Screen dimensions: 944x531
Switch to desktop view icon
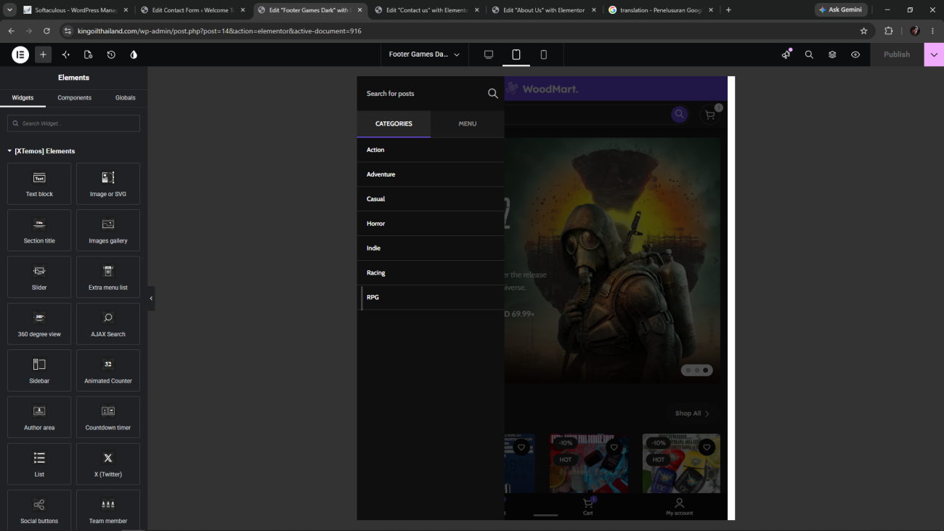[489, 54]
